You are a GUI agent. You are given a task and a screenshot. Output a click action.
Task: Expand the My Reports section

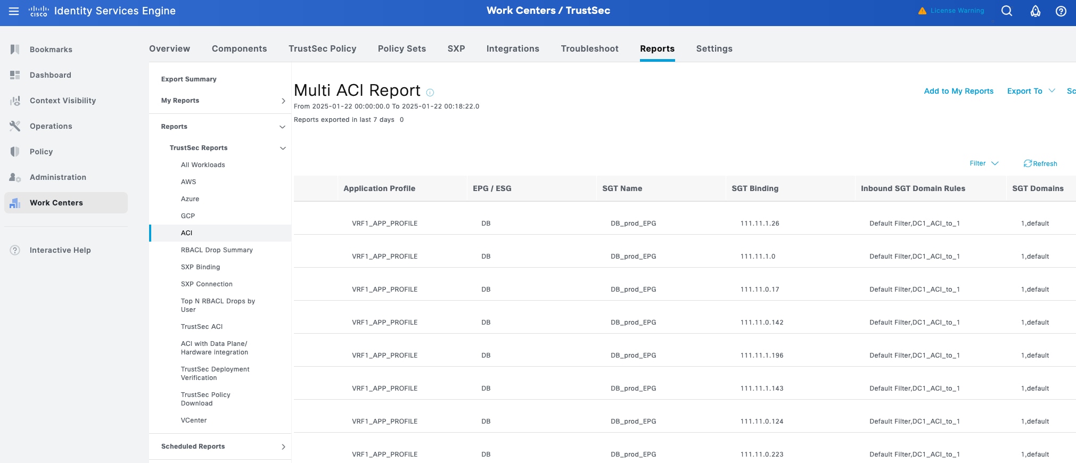[x=283, y=101]
